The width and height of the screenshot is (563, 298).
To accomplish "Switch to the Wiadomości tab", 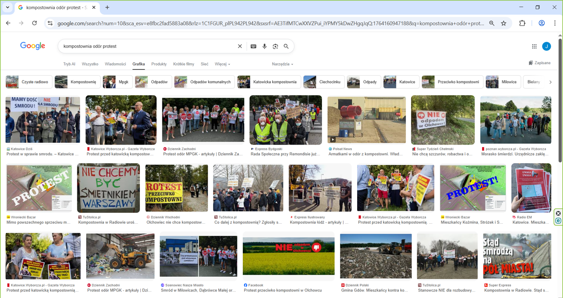I will (115, 64).
